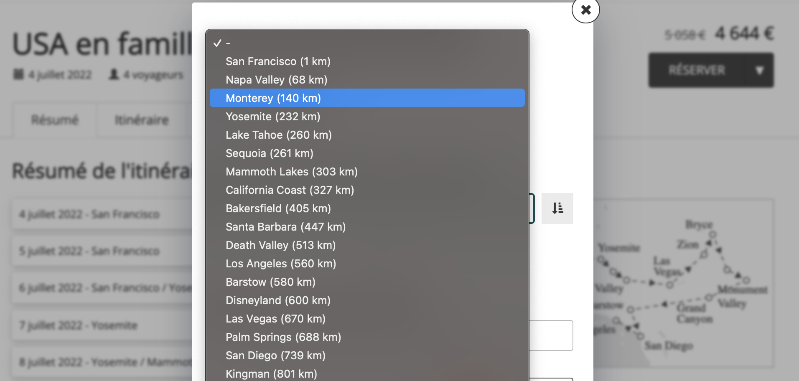Open the RÉSERVER button dropdown arrow
The height and width of the screenshot is (381, 799).
click(x=759, y=70)
